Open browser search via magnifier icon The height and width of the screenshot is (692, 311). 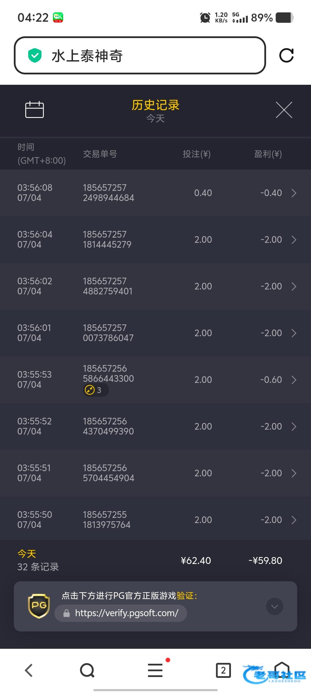pos(87,670)
